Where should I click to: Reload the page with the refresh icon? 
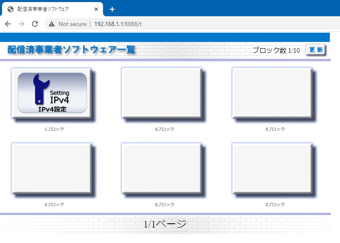coord(35,24)
